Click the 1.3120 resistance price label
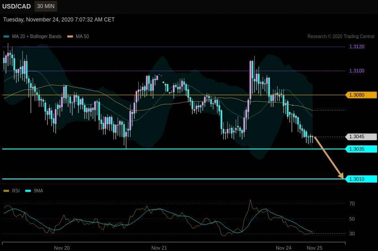Screen dimensions: 378x251 357,47
